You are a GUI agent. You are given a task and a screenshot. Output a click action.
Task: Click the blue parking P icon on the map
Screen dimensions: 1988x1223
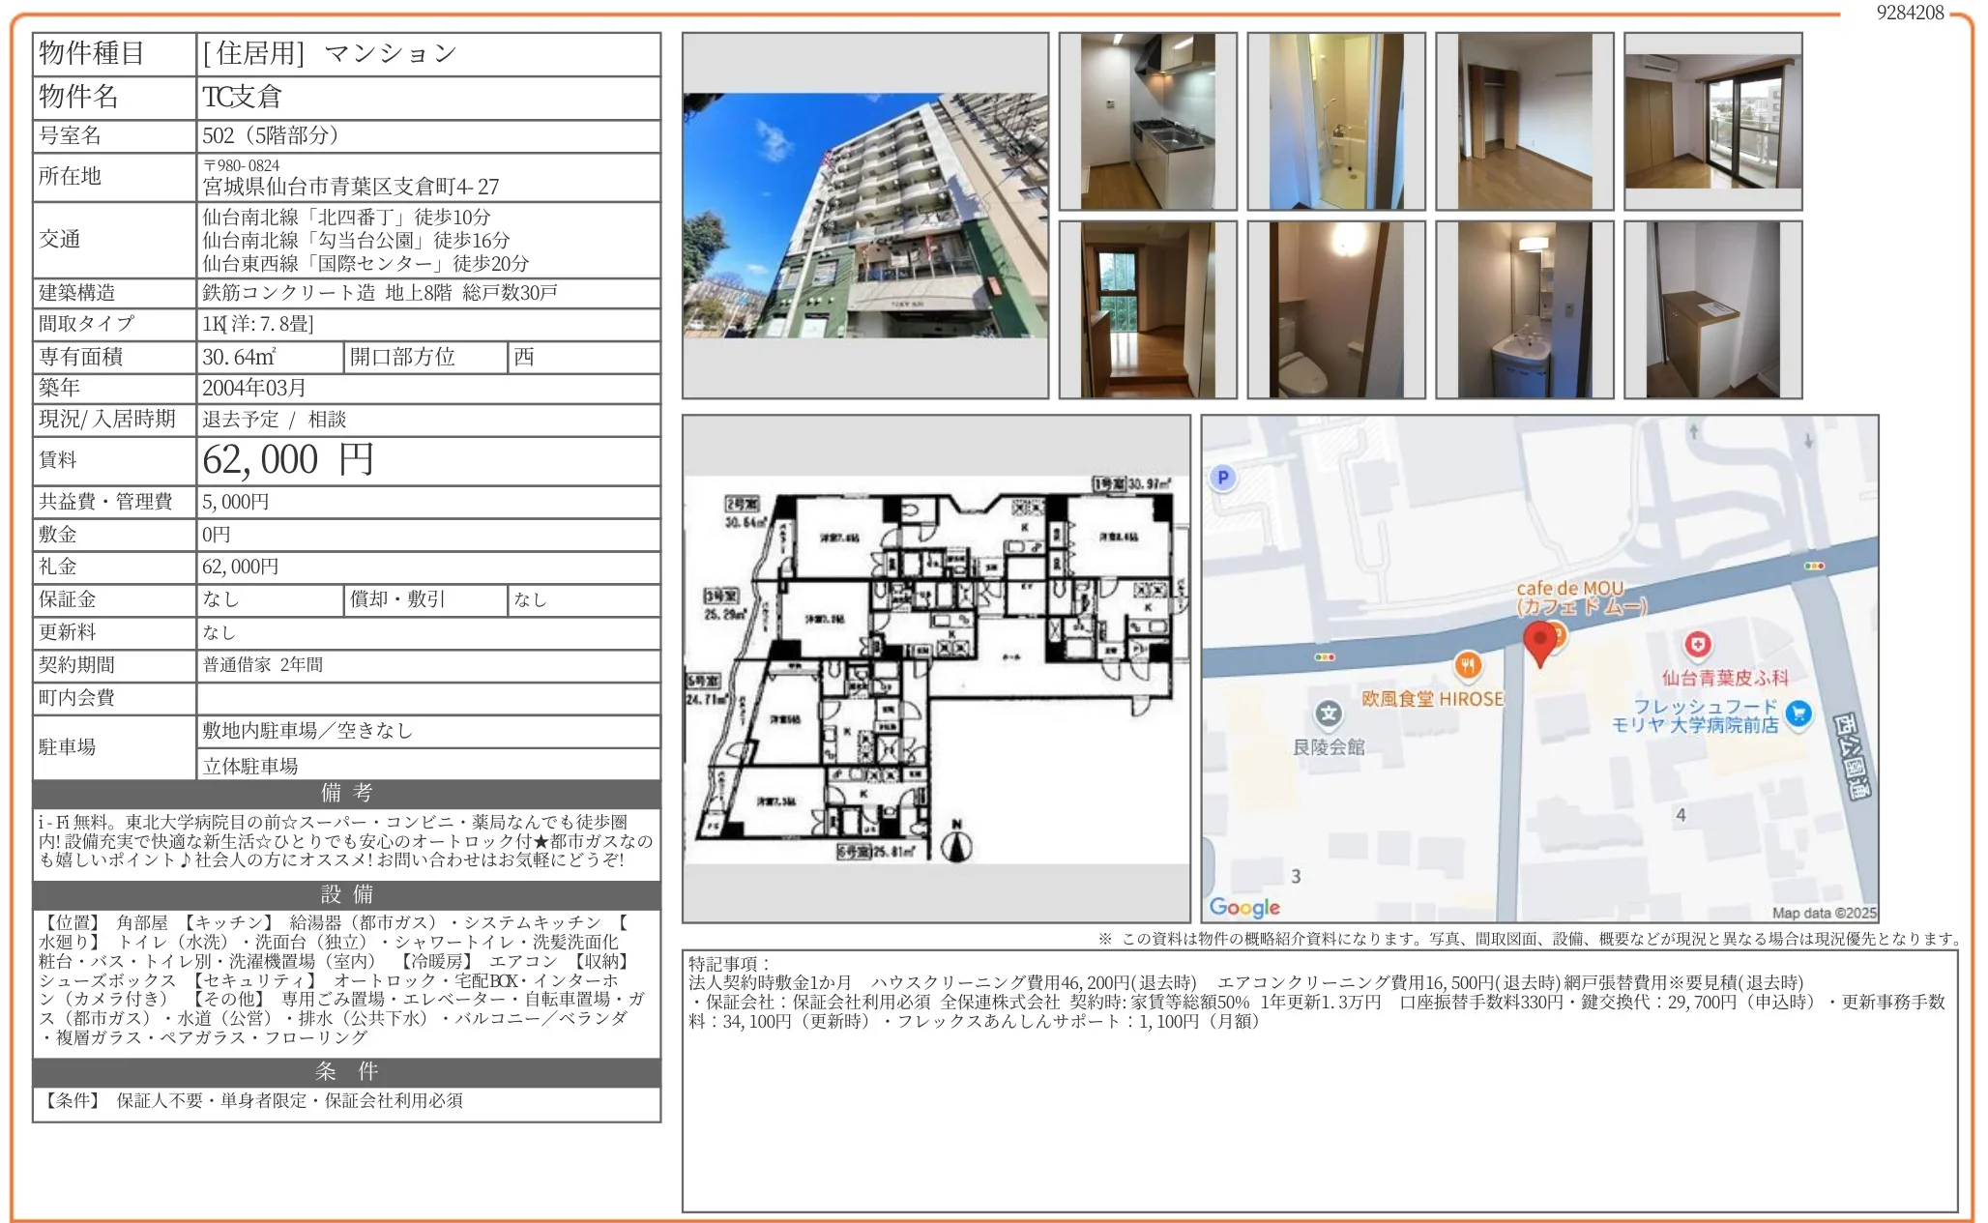tap(1222, 478)
